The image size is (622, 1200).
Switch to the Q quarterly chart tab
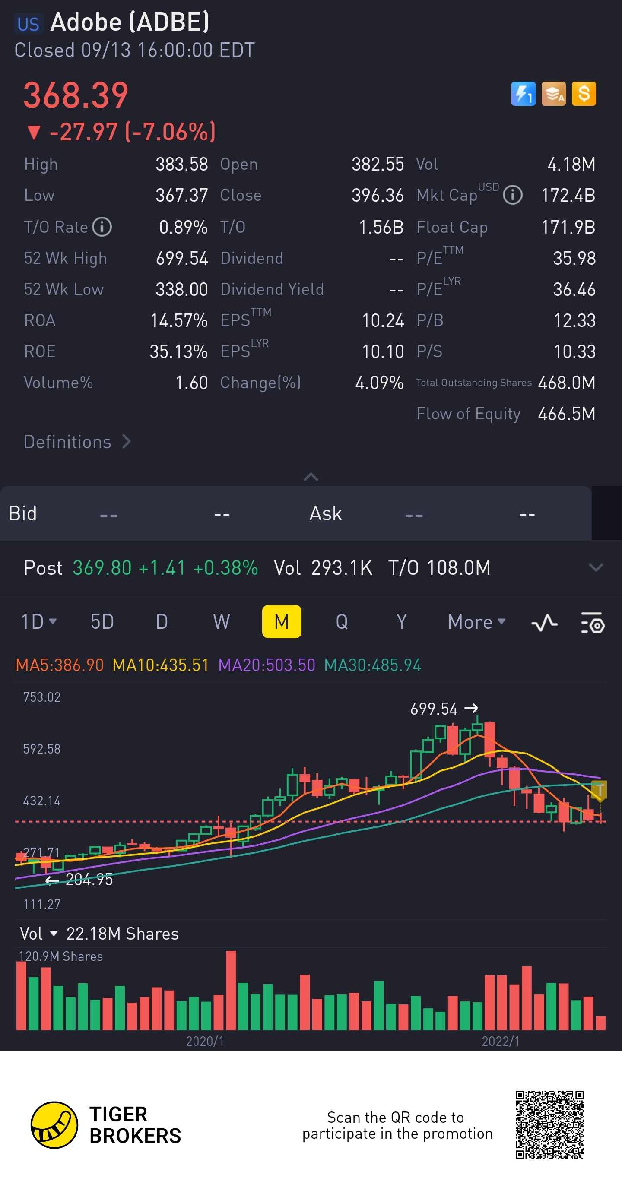click(342, 622)
